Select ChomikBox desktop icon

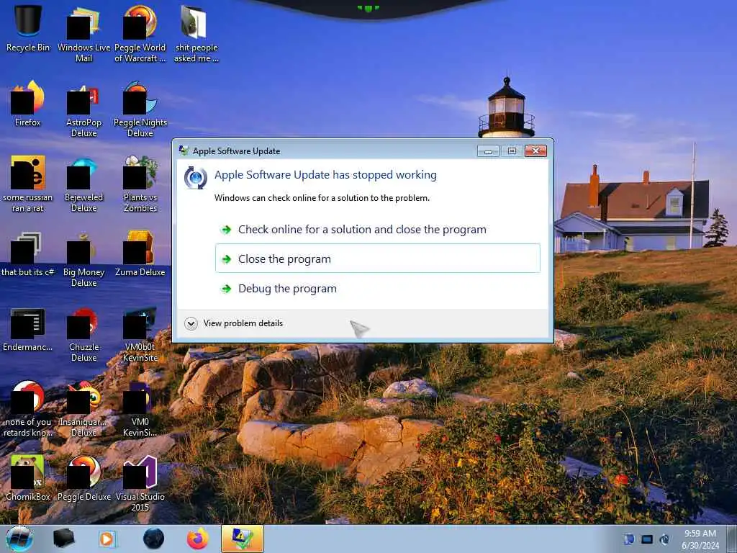click(x=28, y=477)
